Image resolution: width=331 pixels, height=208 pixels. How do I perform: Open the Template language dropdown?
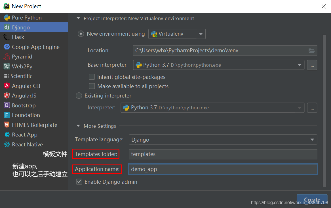tap(223, 140)
